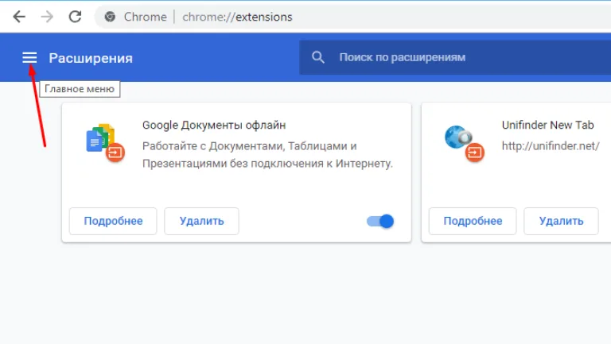Screen dimensions: 611x344
Task: Click Удалить for Unifinder New Tab
Action: [x=561, y=221]
